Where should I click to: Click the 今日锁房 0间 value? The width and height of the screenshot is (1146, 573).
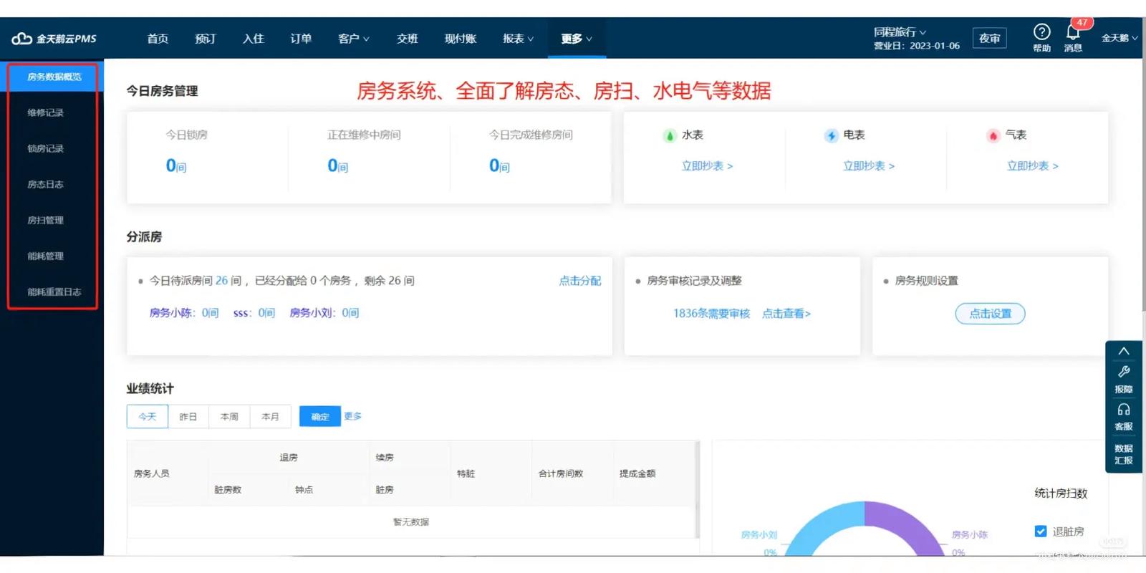(176, 165)
